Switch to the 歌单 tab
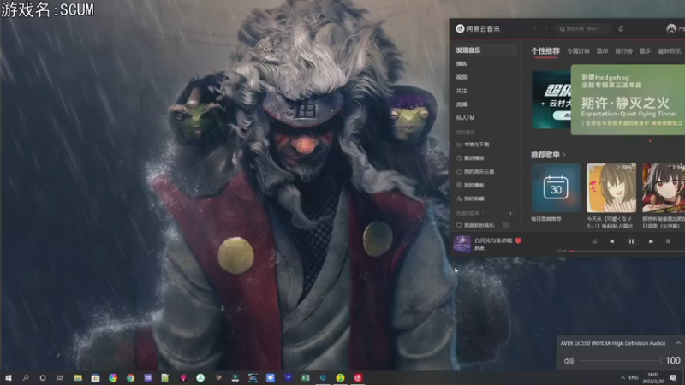 coord(603,51)
